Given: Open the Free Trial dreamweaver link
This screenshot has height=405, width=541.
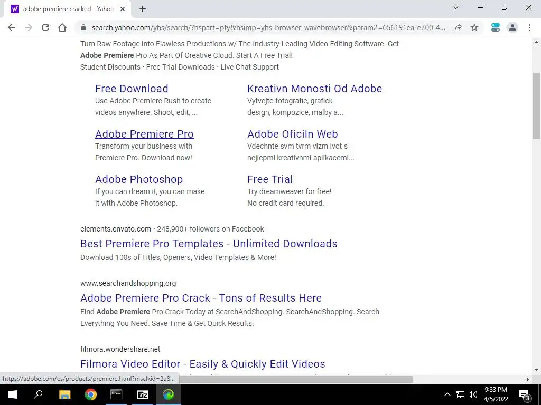Looking at the screenshot, I should 270,179.
